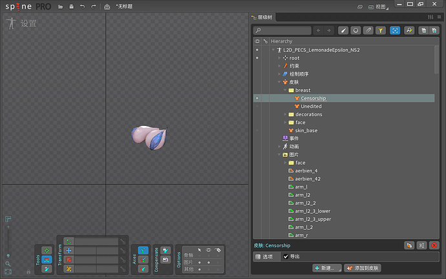Image resolution: width=446 pixels, height=279 pixels.
Task: Delete the Censorship skin
Action: click(x=434, y=245)
